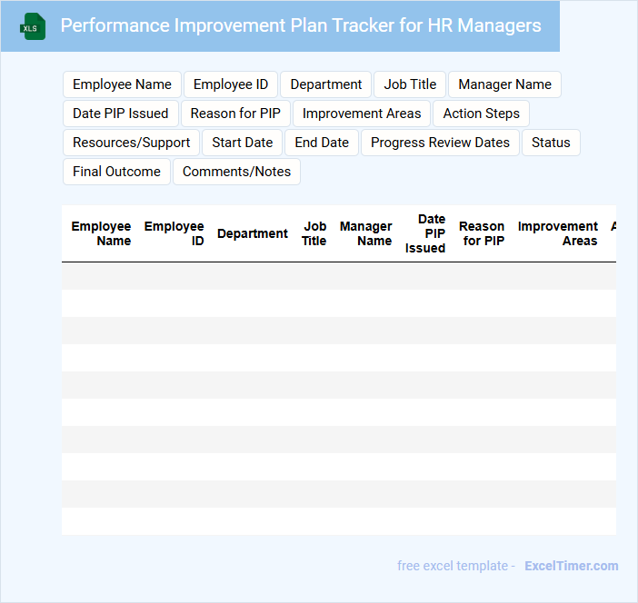Image resolution: width=638 pixels, height=603 pixels.
Task: Select the Manager Name tag
Action: click(504, 84)
